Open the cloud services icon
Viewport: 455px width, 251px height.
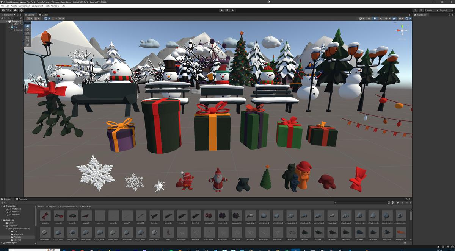15,10
